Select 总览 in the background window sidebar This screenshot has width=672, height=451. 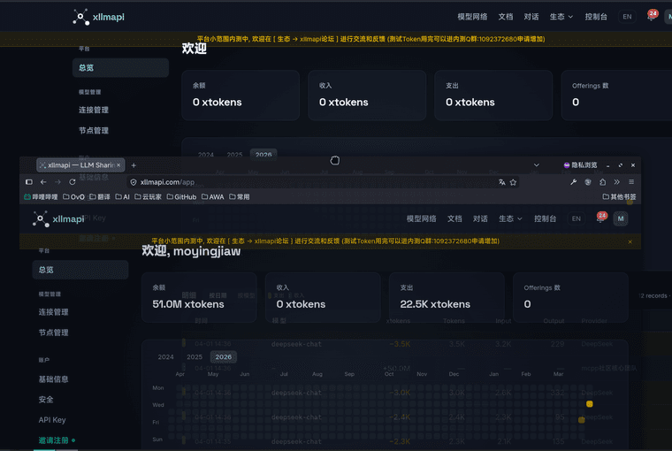[120, 68]
